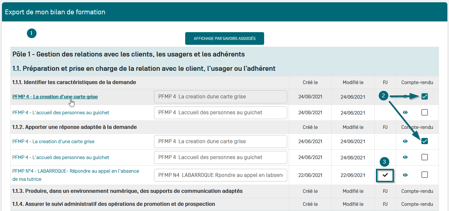Image resolution: width=449 pixels, height=211 pixels.
Task: View the guichet entry under section 1.1.2
Action: (x=405, y=157)
